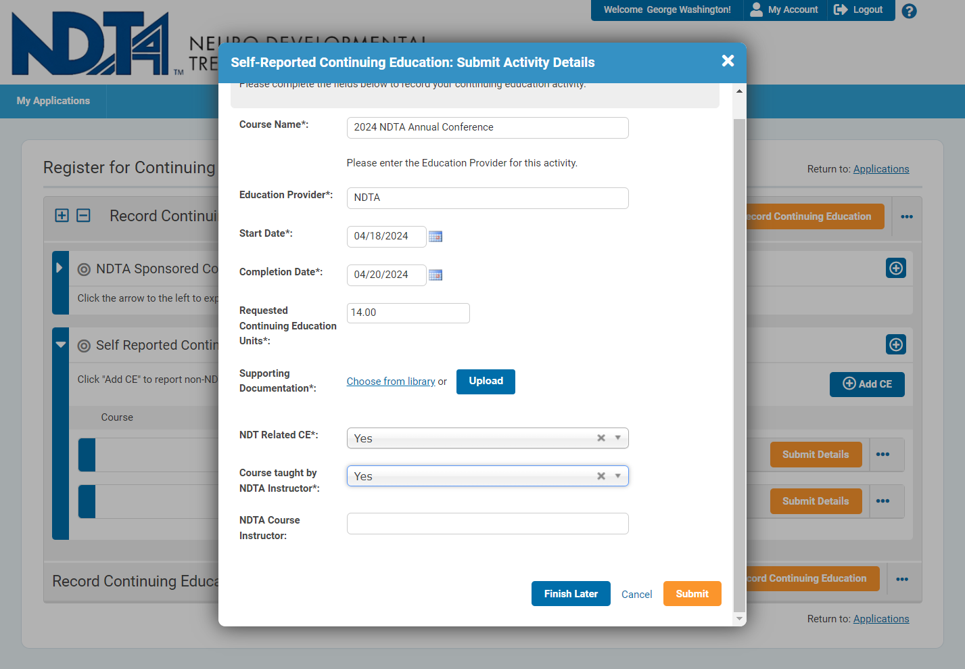Collapse all sections with the minus box icon
The image size is (965, 669).
point(83,216)
